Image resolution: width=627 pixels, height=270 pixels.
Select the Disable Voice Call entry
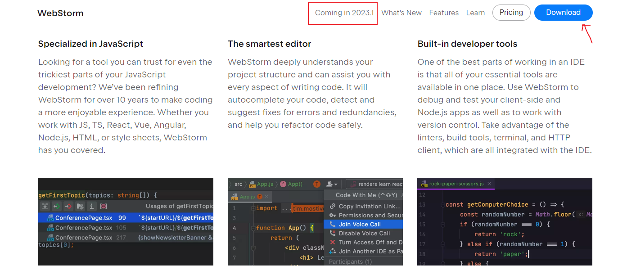pyautogui.click(x=363, y=233)
